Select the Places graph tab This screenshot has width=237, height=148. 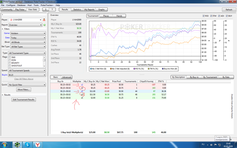[106, 16]
